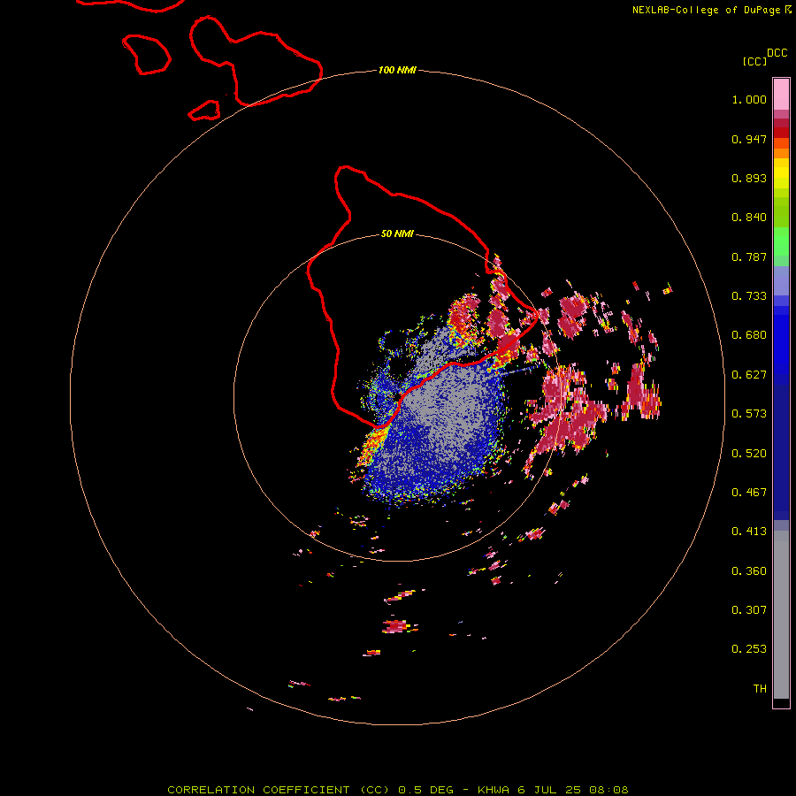796x796 pixels.
Task: Click the 100 NMI range ring label
Action: tap(397, 70)
